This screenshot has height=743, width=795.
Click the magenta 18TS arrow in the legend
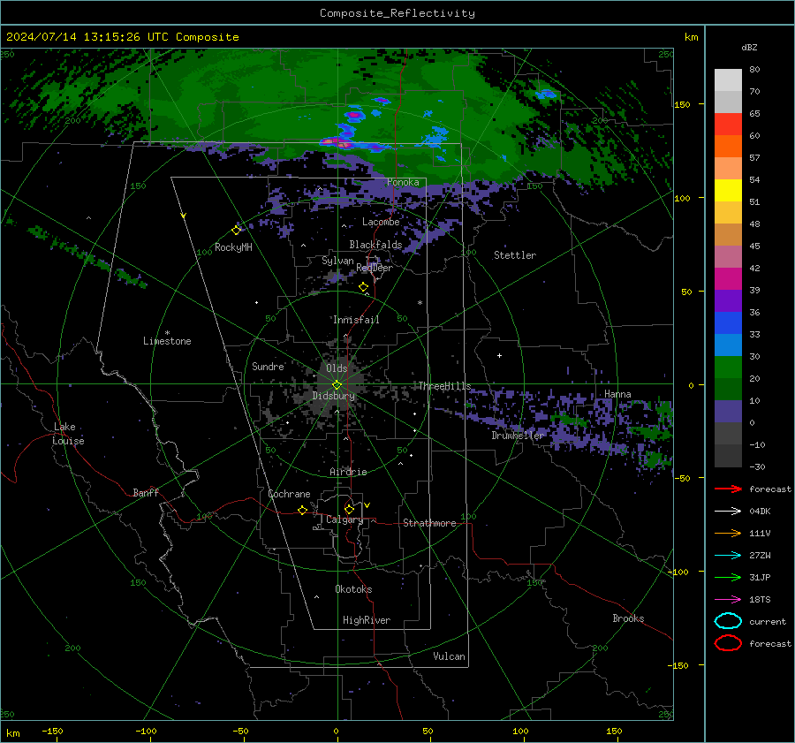coord(728,600)
